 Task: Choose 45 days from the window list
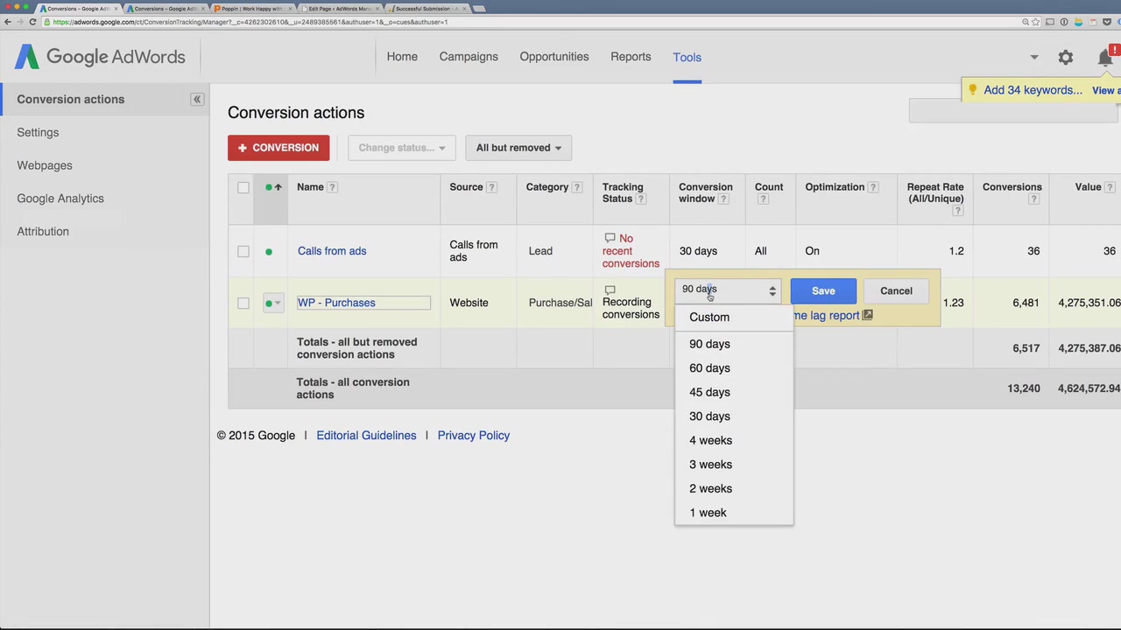pos(734,392)
